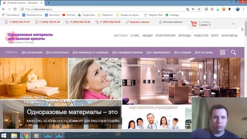
Task: Click the green circle extension icon
Action: coord(206,9)
